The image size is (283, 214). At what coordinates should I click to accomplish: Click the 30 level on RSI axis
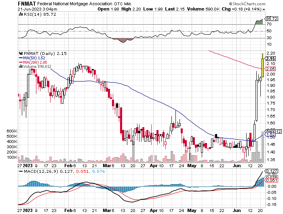(269, 38)
